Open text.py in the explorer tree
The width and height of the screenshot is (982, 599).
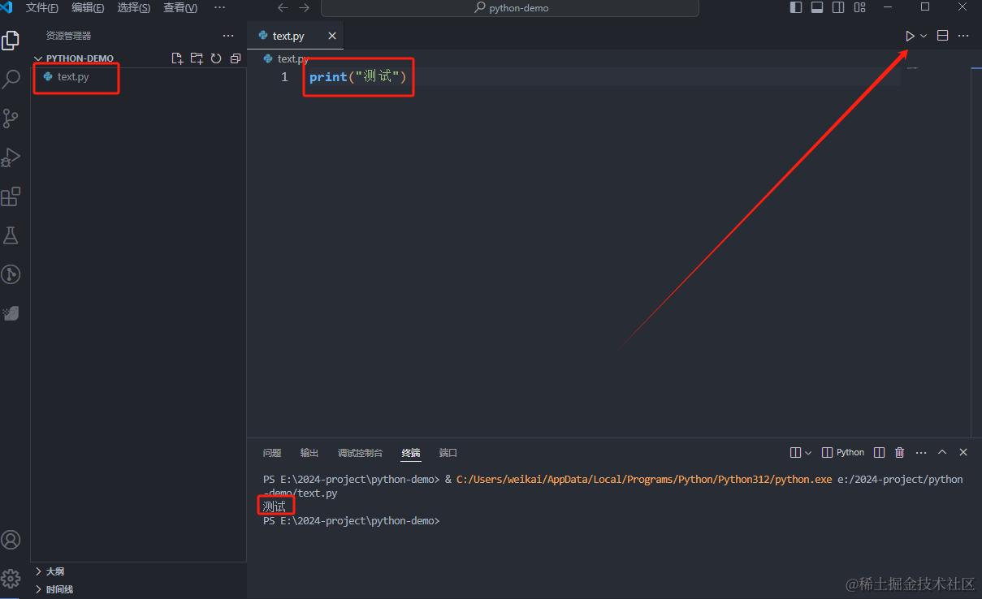pyautogui.click(x=138, y=77)
